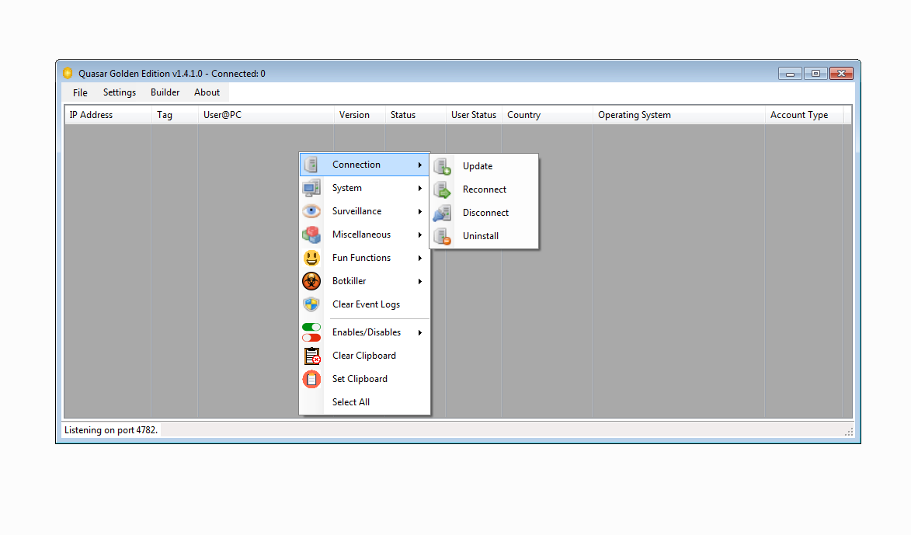Viewport: 911px width, 535px height.
Task: Click the Disconnect icon in submenu
Action: tap(443, 212)
